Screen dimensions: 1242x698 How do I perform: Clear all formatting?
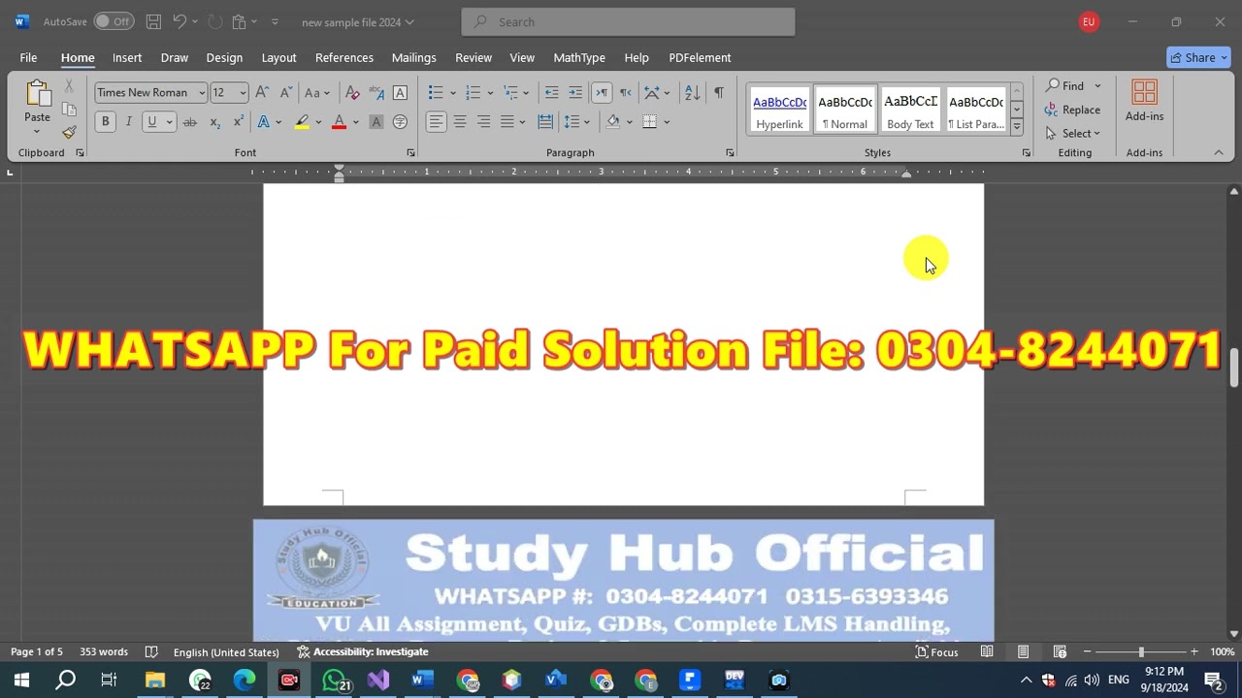[x=352, y=92]
